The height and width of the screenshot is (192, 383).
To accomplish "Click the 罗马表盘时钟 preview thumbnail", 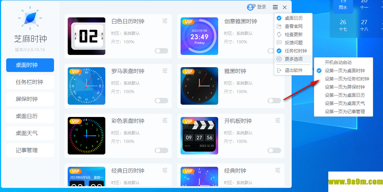I will coord(87,86).
